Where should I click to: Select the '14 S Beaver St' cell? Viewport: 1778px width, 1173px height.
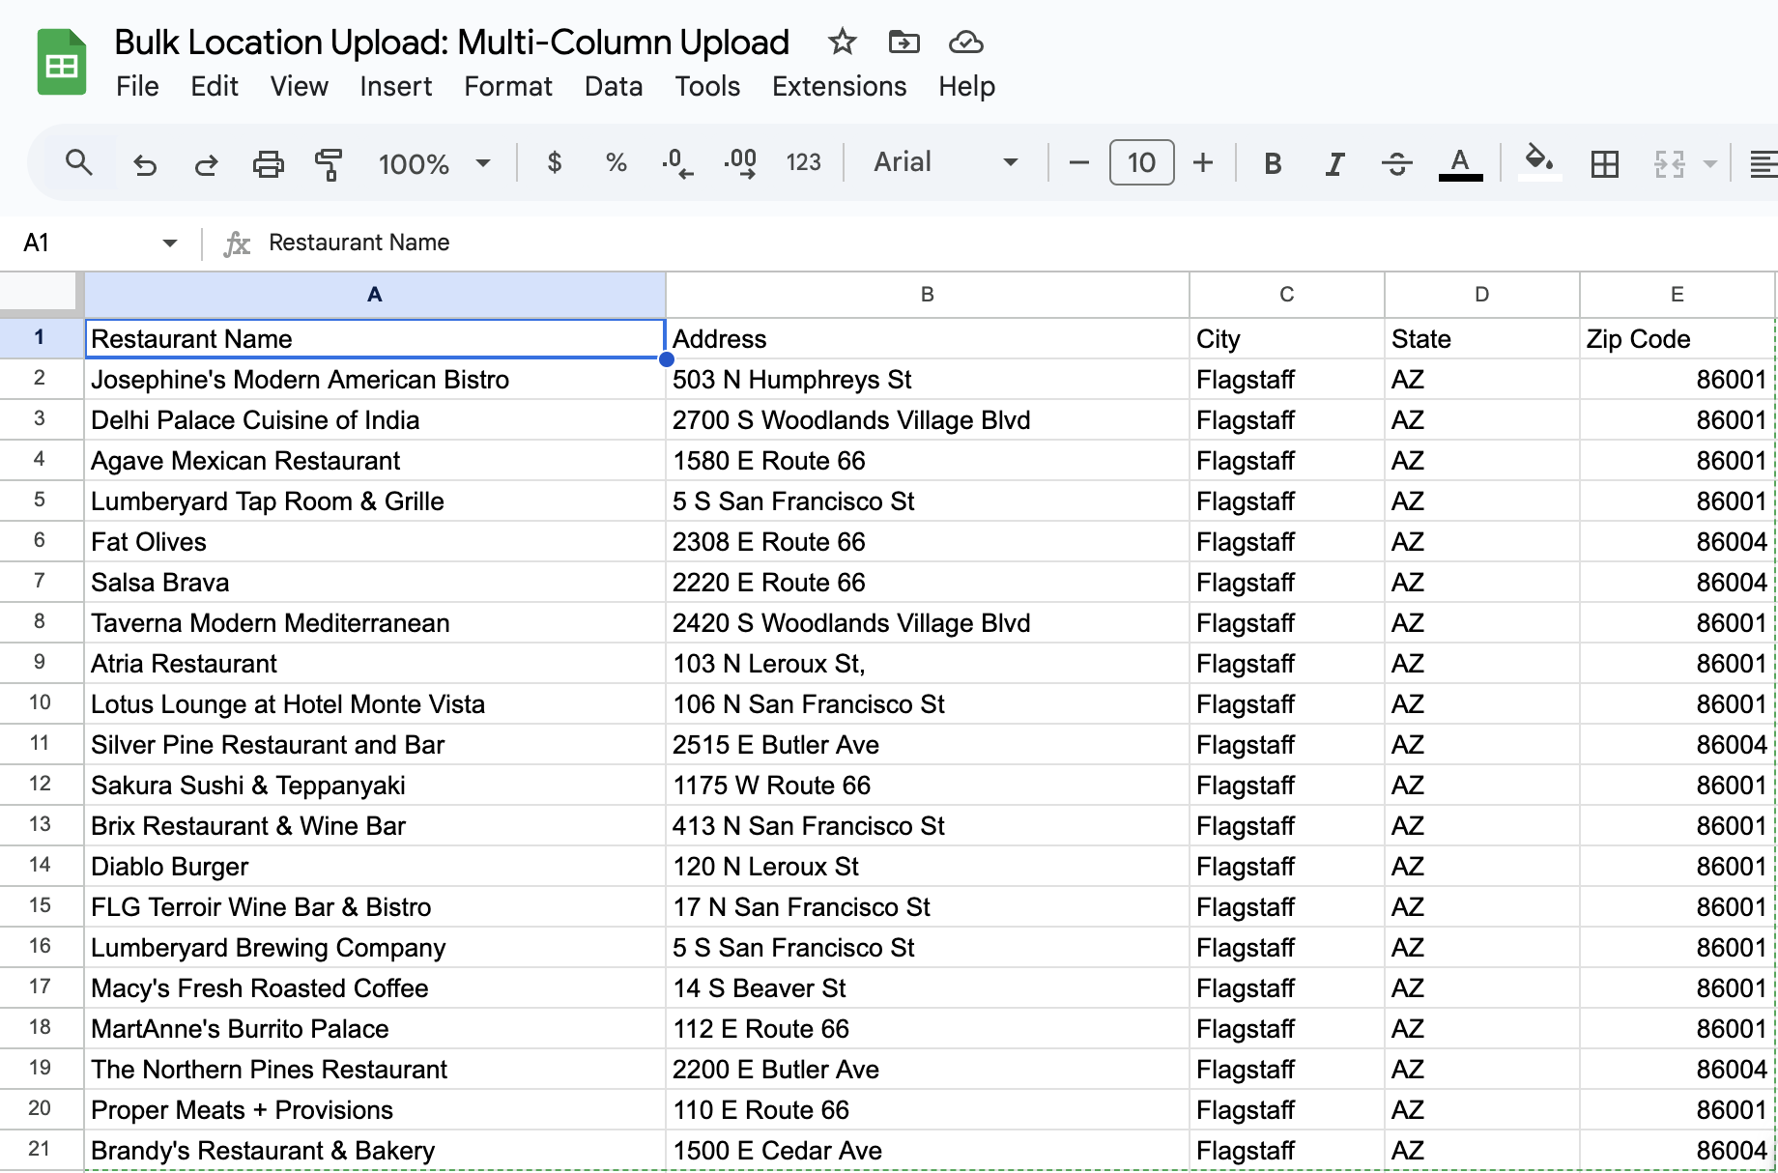(x=928, y=988)
